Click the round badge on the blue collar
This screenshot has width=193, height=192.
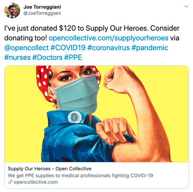coord(74,117)
